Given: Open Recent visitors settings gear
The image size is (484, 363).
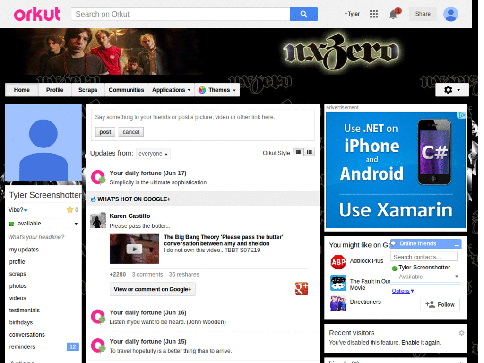Looking at the screenshot, I should [461, 333].
